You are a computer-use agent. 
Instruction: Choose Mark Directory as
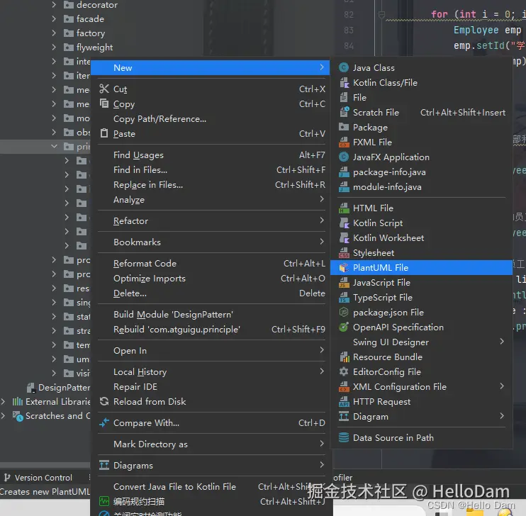coord(212,444)
